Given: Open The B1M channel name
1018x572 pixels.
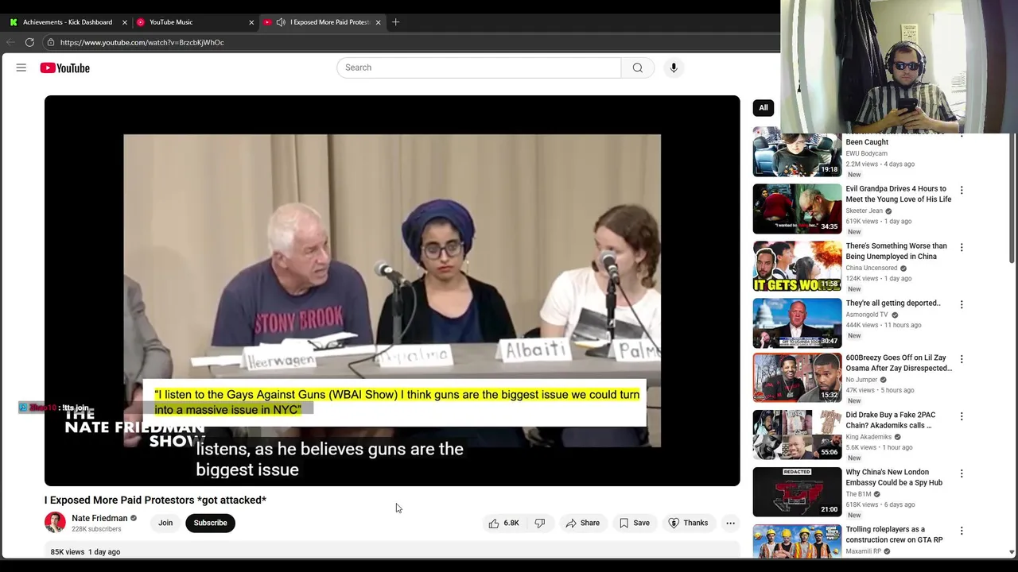Looking at the screenshot, I should tap(858, 494).
